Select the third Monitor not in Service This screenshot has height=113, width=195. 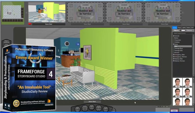click(124, 12)
